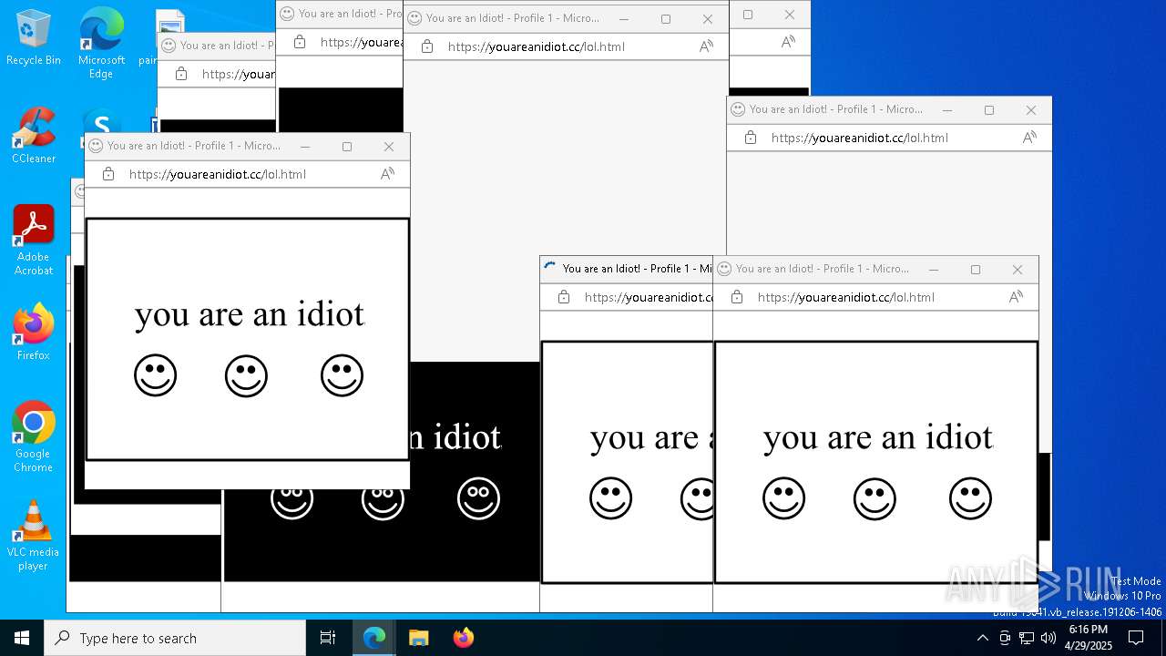Click the taskbar search box
Image resolution: width=1166 pixels, height=656 pixels.
175,638
